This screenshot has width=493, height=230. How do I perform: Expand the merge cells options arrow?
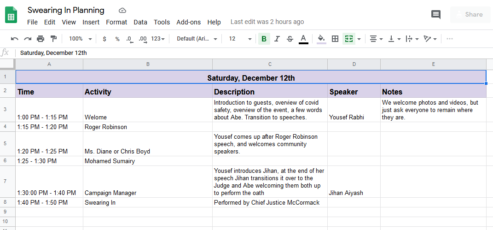(359, 39)
